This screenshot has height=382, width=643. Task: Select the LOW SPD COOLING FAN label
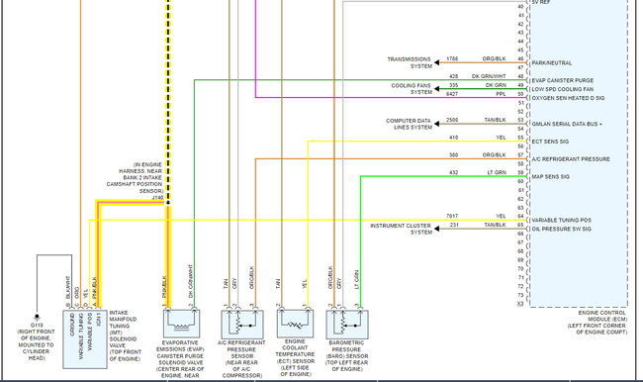click(x=563, y=89)
